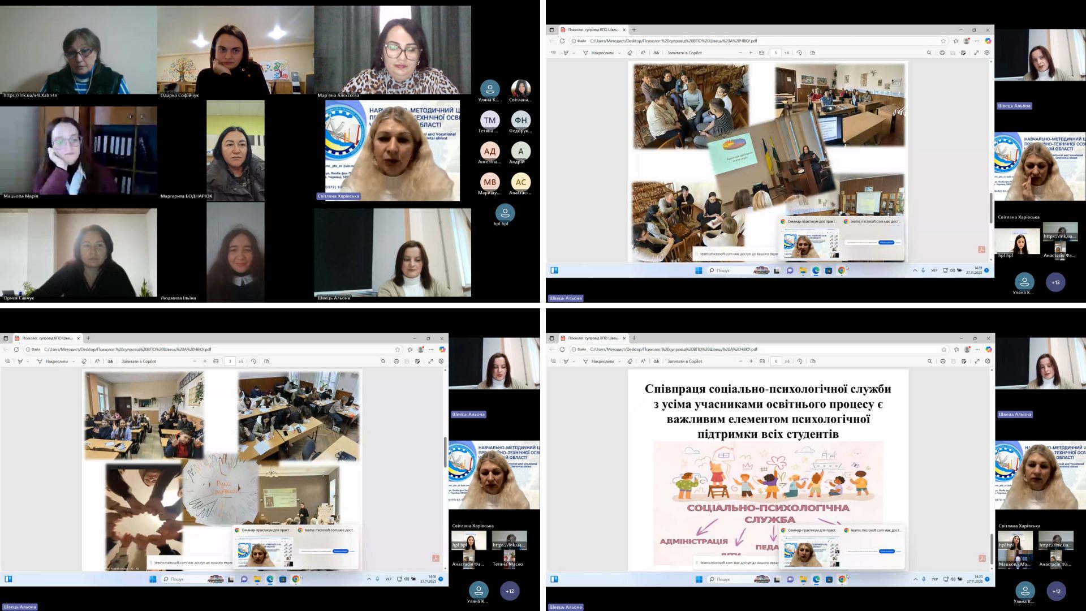
Task: Click Запитати в Copilot in page 6 viewer
Action: coord(684,361)
